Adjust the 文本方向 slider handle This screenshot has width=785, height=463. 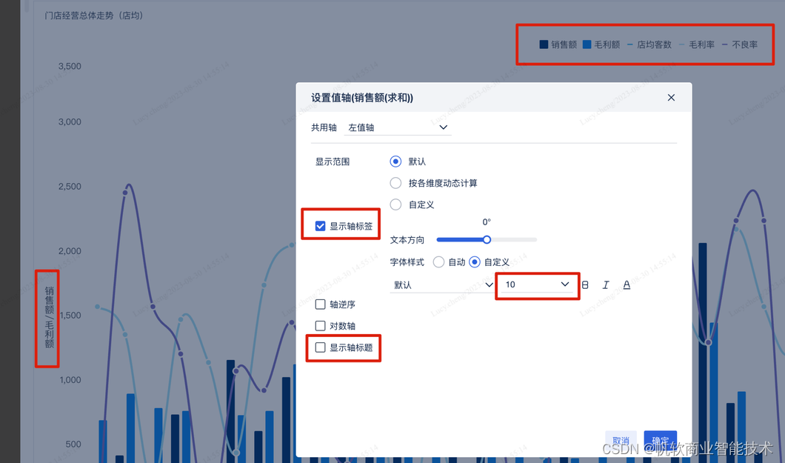point(487,240)
